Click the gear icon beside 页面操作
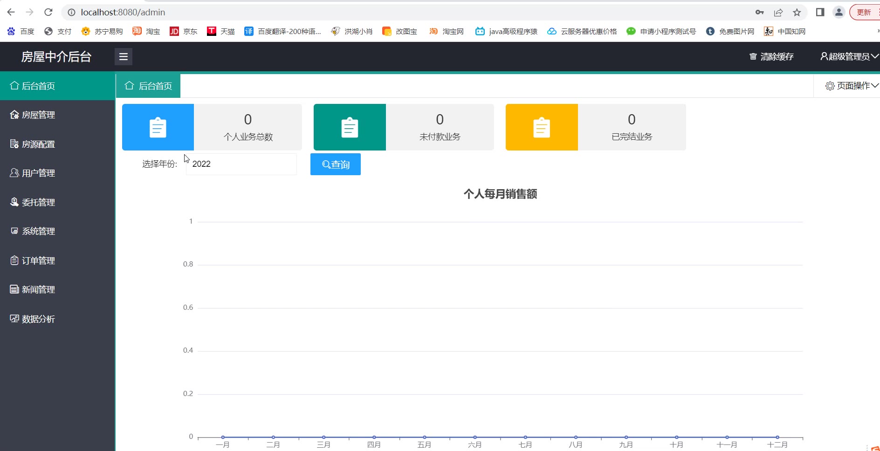This screenshot has width=880, height=451. click(x=830, y=86)
